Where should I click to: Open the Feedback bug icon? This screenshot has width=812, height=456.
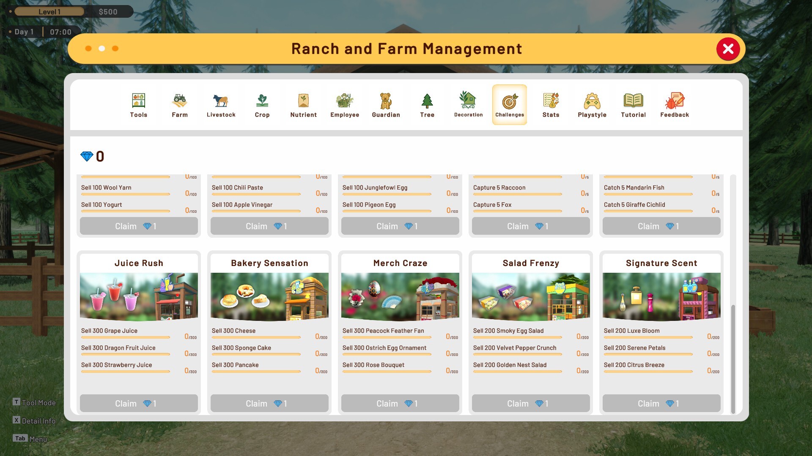coord(675,100)
